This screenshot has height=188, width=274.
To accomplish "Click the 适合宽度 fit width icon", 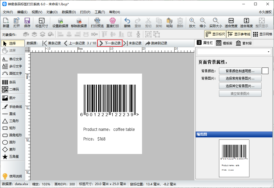I will point(231,23).
